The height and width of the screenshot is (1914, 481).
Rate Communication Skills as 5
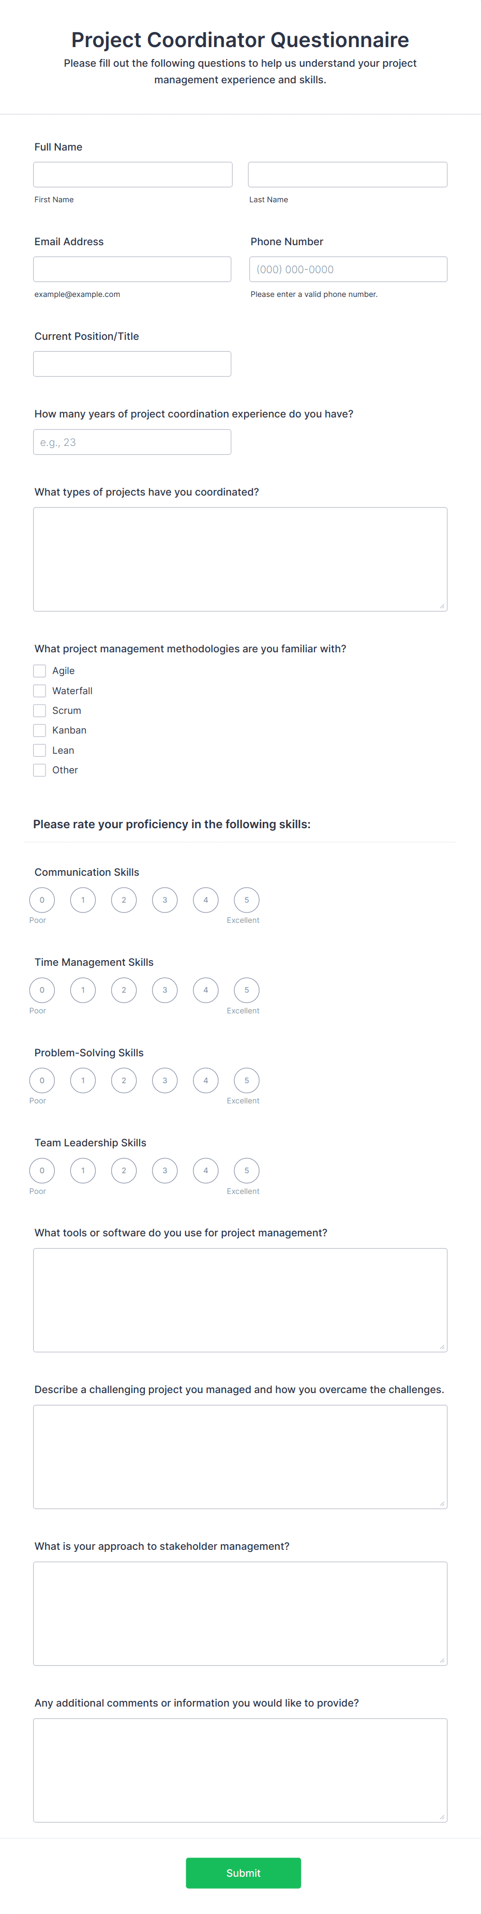point(246,900)
